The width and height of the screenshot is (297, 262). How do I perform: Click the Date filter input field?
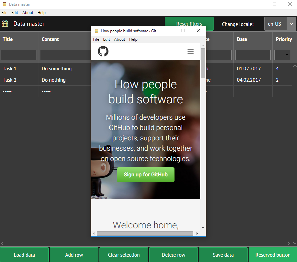tap(253, 55)
